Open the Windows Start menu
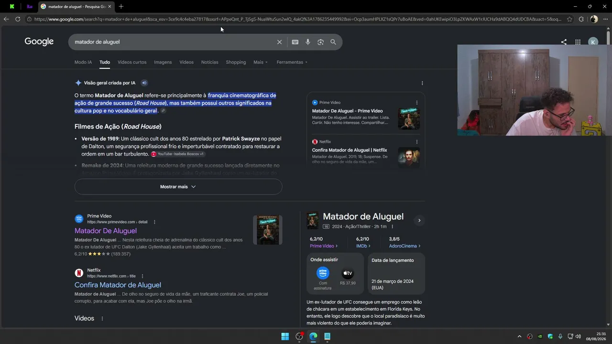 [x=285, y=336]
